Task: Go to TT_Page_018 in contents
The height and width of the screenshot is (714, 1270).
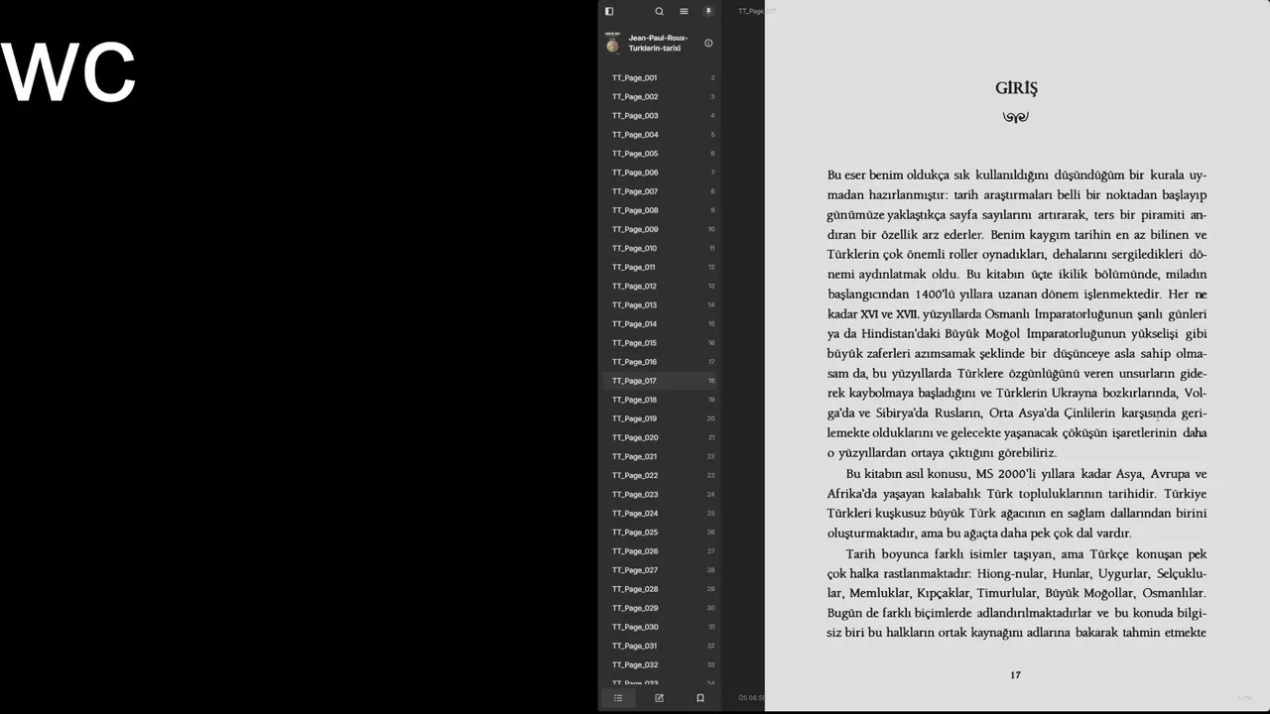Action: [x=660, y=399]
